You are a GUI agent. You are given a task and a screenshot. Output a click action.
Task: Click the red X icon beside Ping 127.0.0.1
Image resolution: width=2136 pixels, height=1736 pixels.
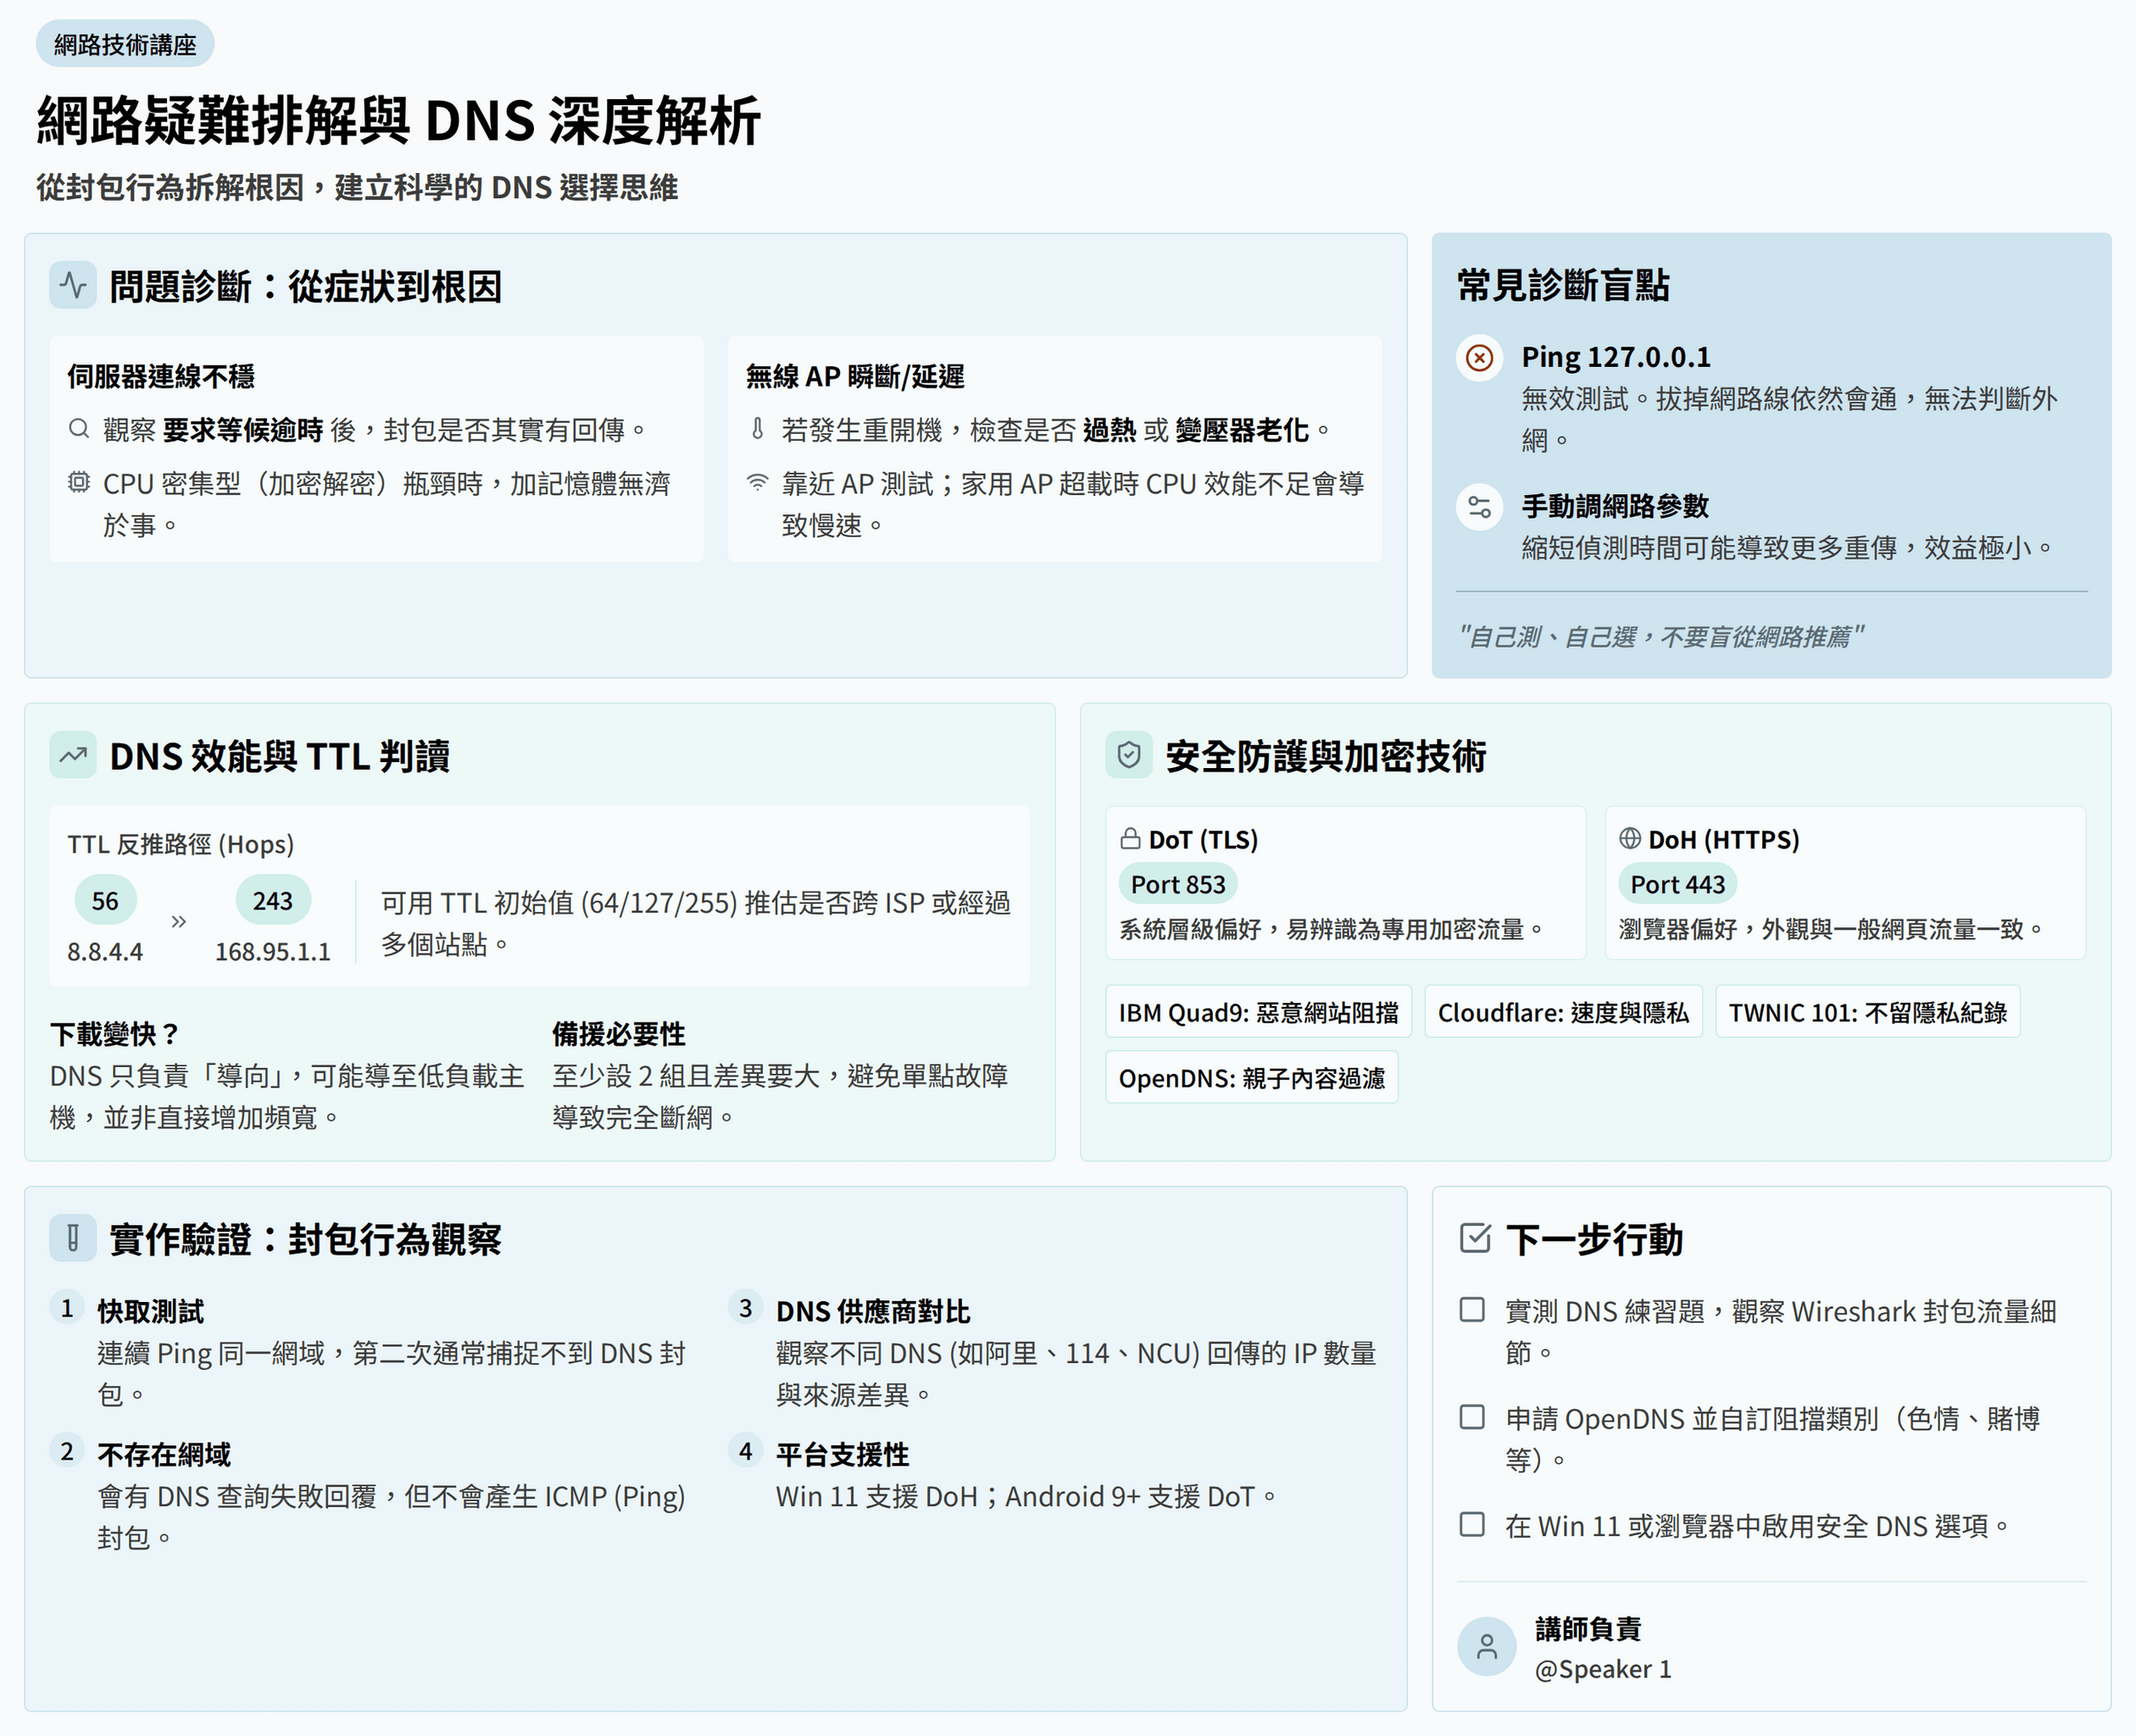point(1479,358)
